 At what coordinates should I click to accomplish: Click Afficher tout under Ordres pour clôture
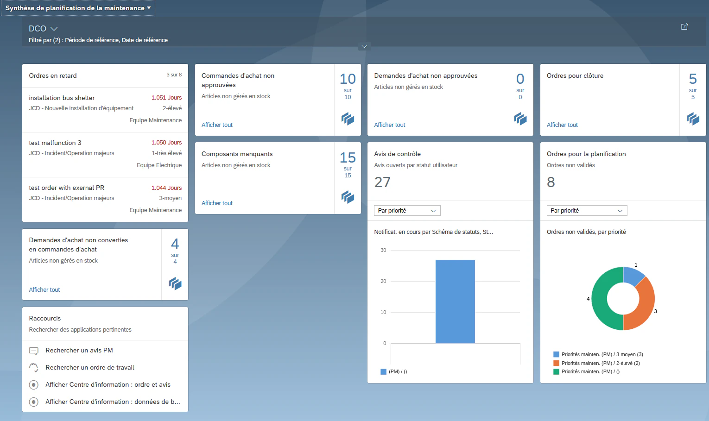(x=562, y=125)
